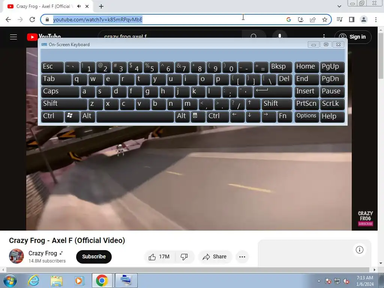Click the Esc key on On-Screen Keyboard
Screen dimensions: 384x288
pos(52,67)
